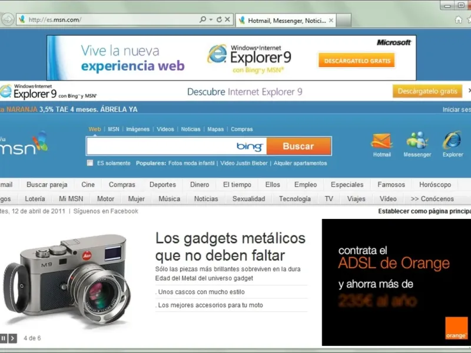Pause the headline slideshow
This screenshot has width=471, height=353.
(4, 338)
